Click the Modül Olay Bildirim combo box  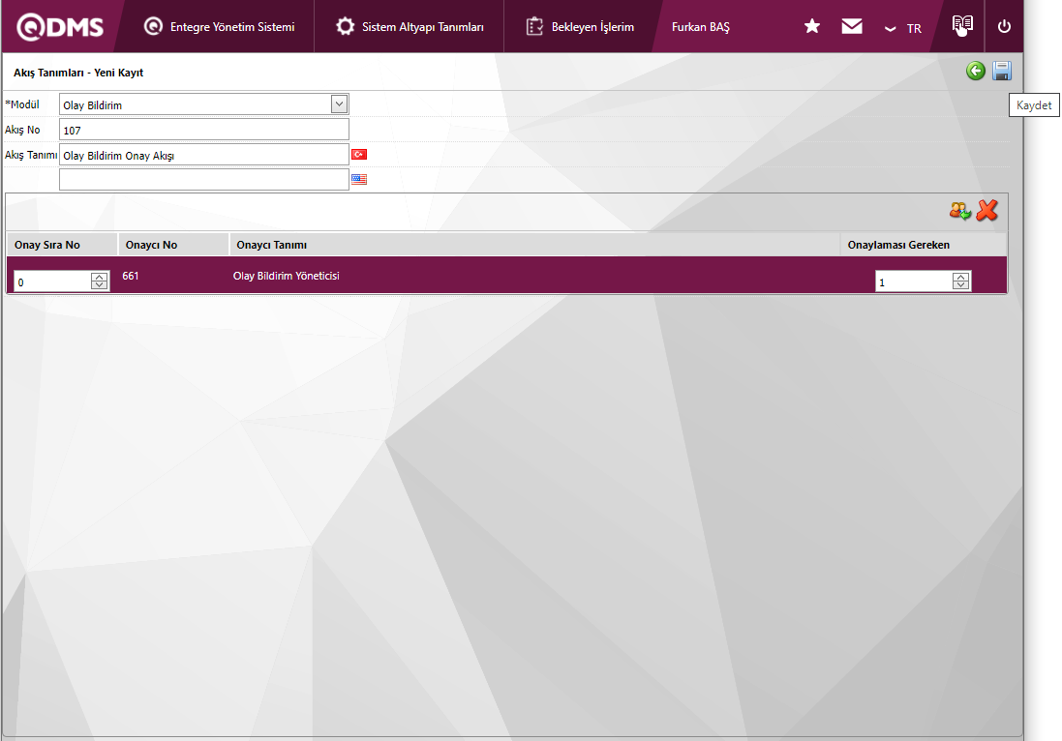click(x=204, y=104)
